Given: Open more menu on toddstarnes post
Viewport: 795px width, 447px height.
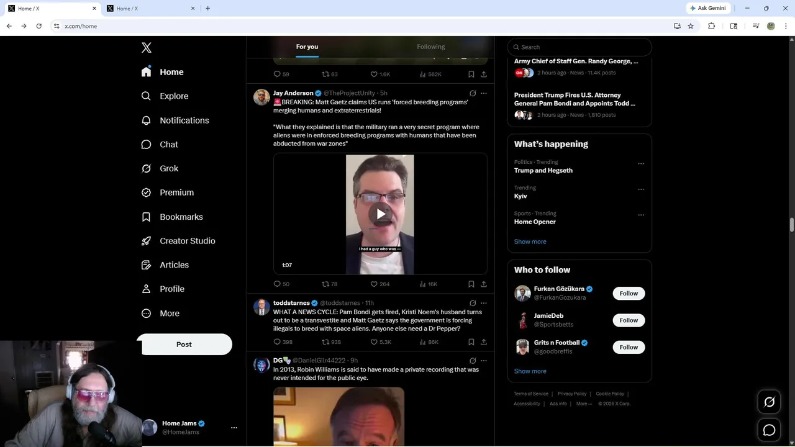Looking at the screenshot, I should coord(484,303).
